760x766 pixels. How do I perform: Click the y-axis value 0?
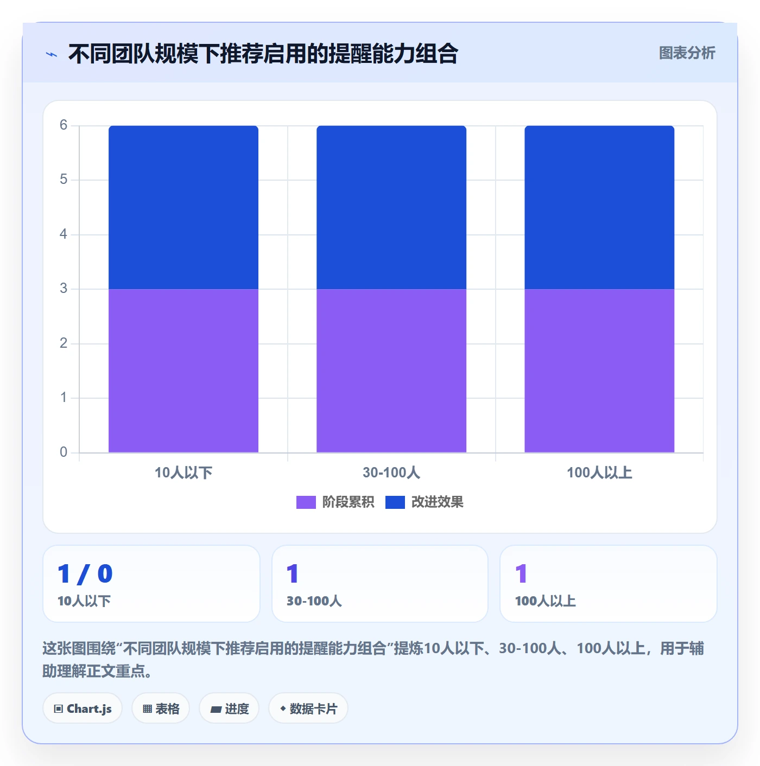point(64,452)
